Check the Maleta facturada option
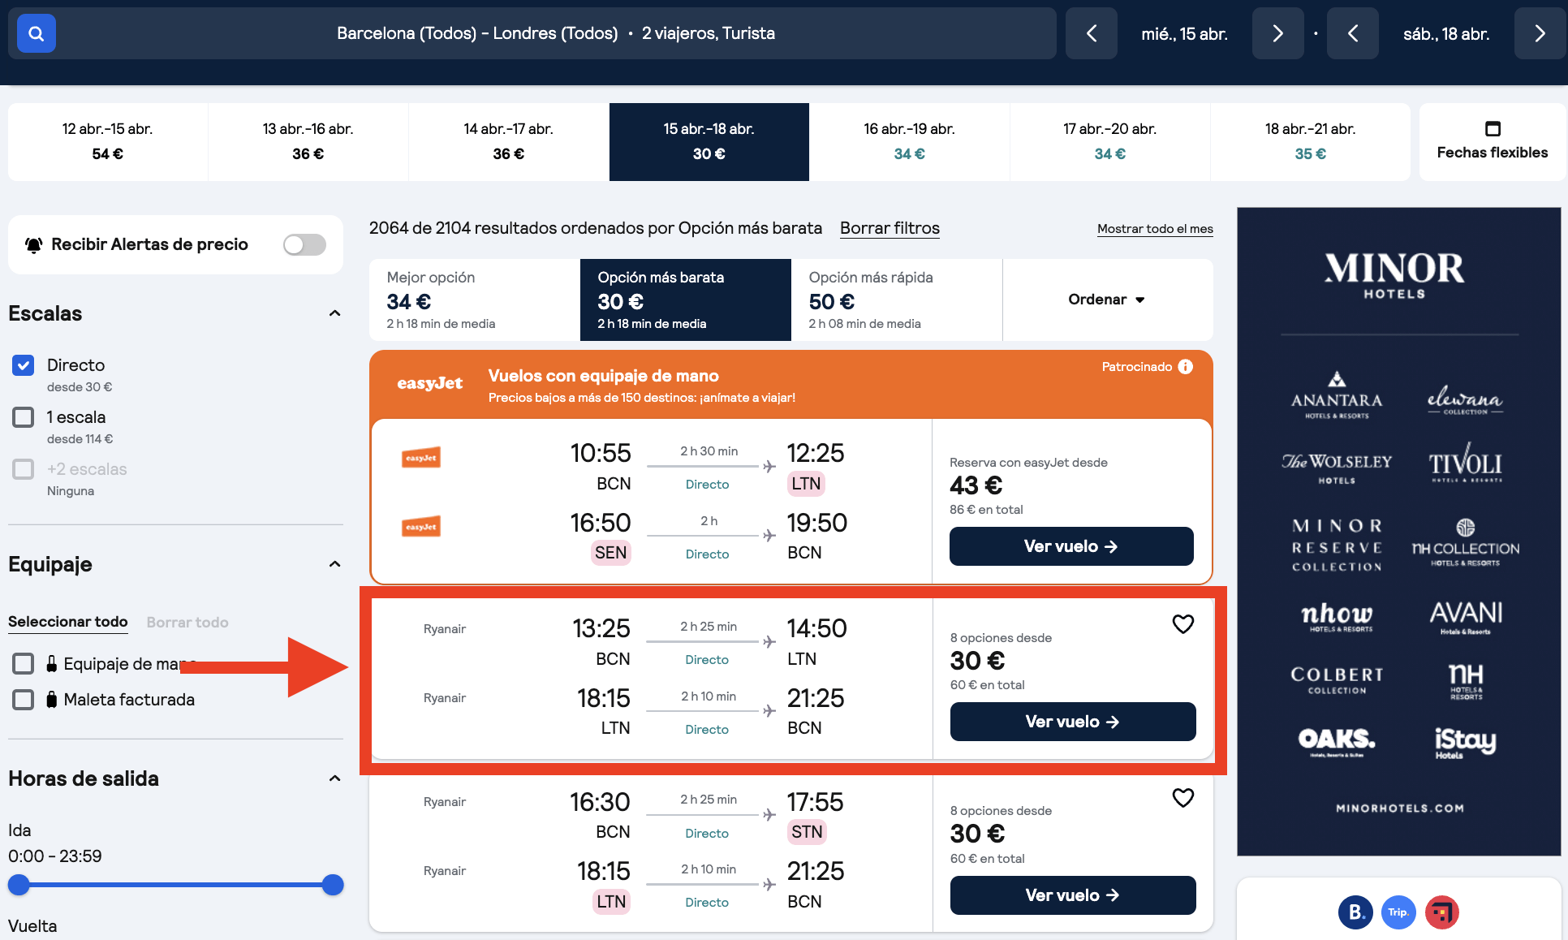The image size is (1568, 940). [24, 700]
